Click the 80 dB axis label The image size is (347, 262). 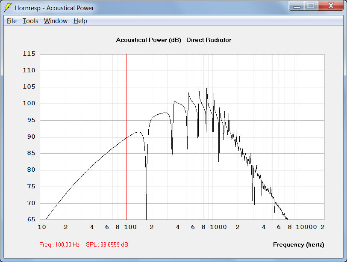click(31, 170)
